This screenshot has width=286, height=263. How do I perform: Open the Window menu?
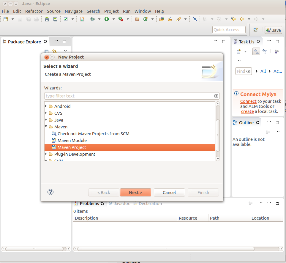[x=143, y=11]
